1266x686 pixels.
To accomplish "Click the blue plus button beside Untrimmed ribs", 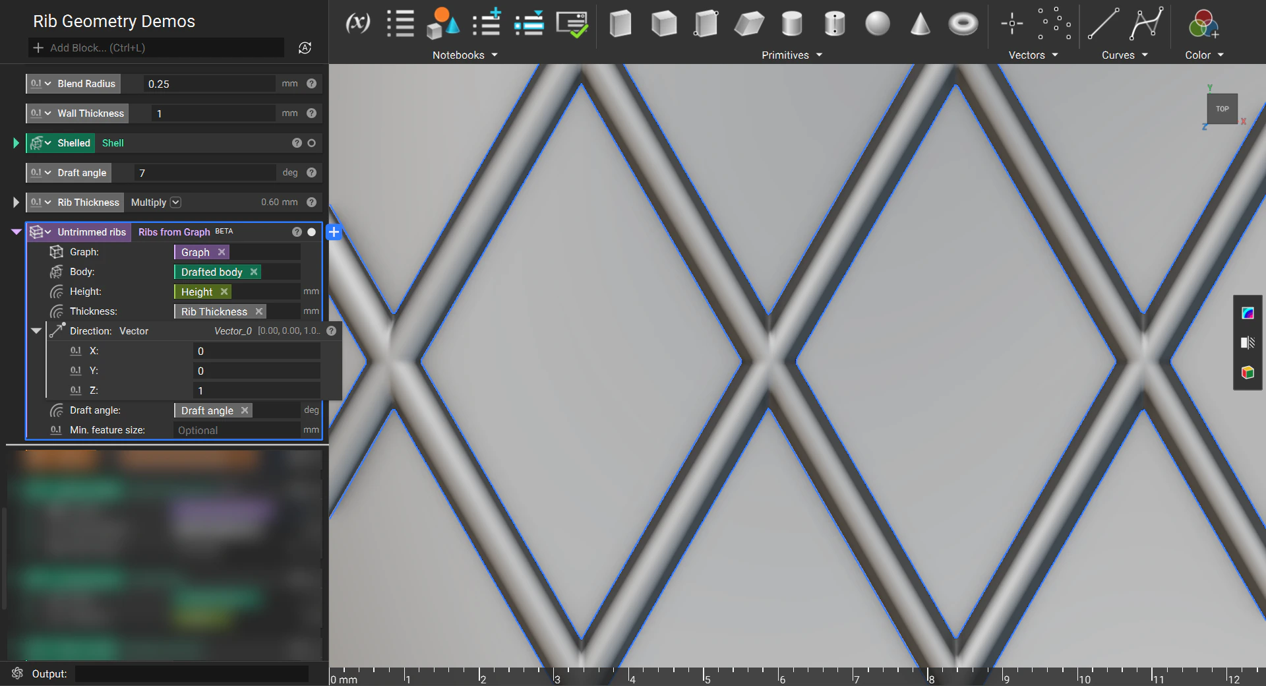I will coord(334,232).
